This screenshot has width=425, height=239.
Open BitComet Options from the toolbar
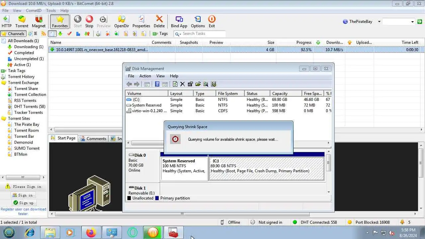coord(198,22)
